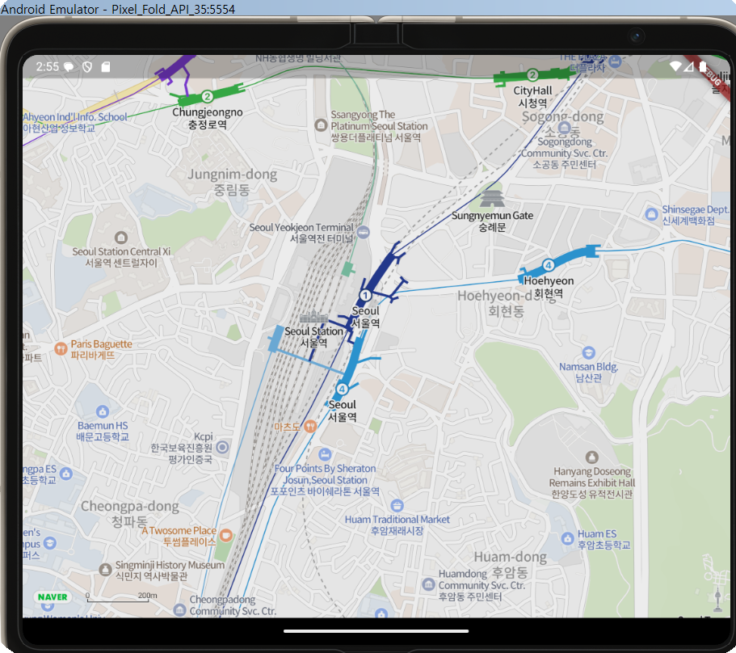Tap the chat notification icon in status bar
Image resolution: width=736 pixels, height=653 pixels.
click(69, 66)
